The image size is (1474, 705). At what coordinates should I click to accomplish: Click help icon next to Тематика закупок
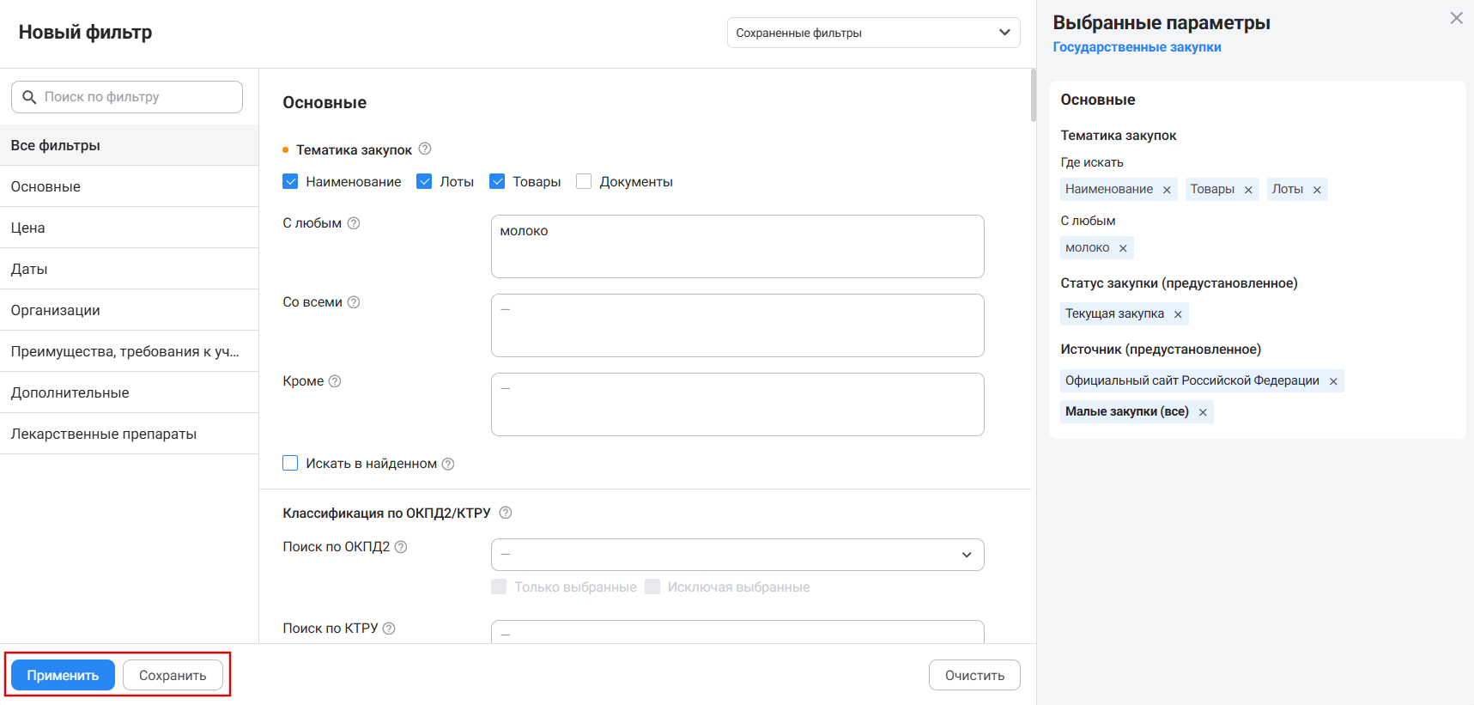tap(424, 149)
